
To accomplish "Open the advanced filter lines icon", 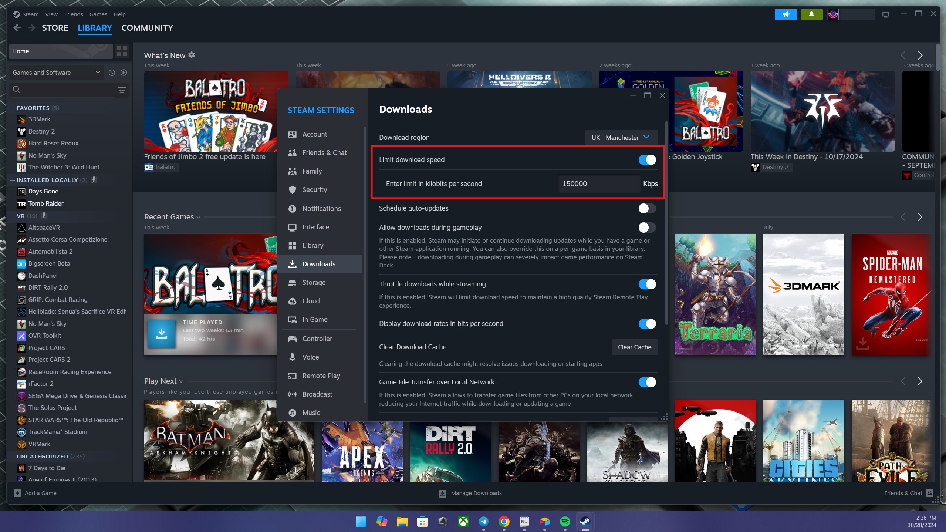I will tap(122, 90).
